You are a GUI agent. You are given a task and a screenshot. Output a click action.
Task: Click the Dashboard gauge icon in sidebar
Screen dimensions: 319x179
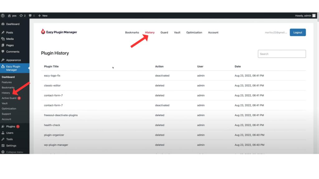coord(3,24)
